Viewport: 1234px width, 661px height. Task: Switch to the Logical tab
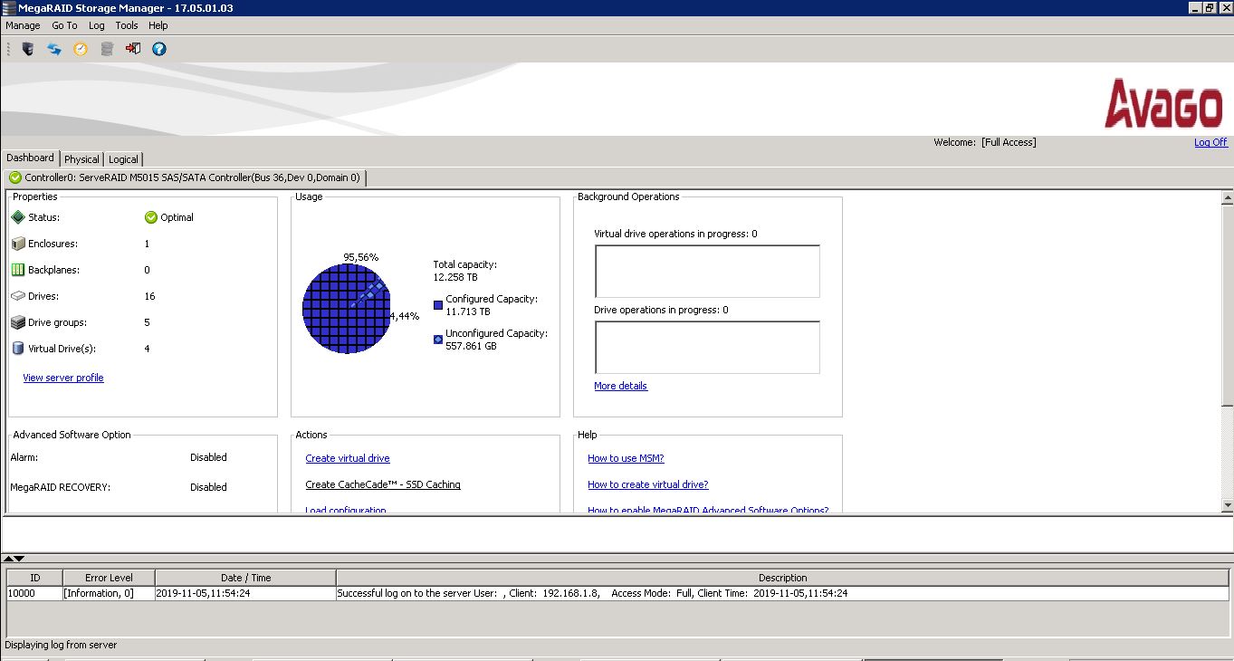123,159
